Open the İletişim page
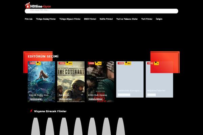Viewport: 203px width, 135px height. tap(159, 19)
